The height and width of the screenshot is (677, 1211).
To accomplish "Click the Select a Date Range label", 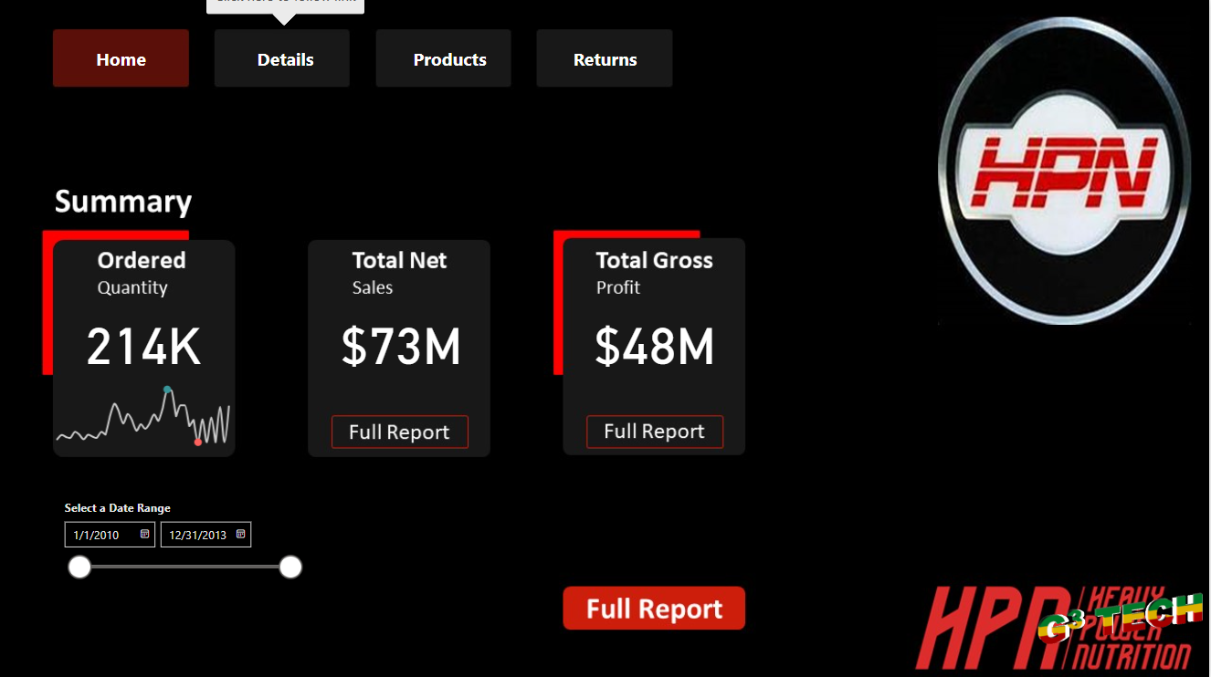I will pyautogui.click(x=118, y=508).
